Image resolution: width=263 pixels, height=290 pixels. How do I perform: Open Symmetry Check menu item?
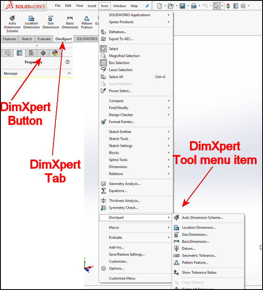tap(136, 207)
